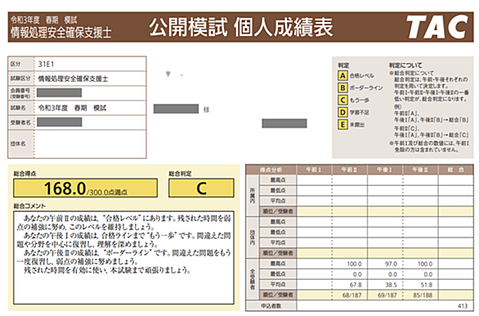
Task: Select the small C grade badge for もう一歩
Action: click(x=342, y=100)
